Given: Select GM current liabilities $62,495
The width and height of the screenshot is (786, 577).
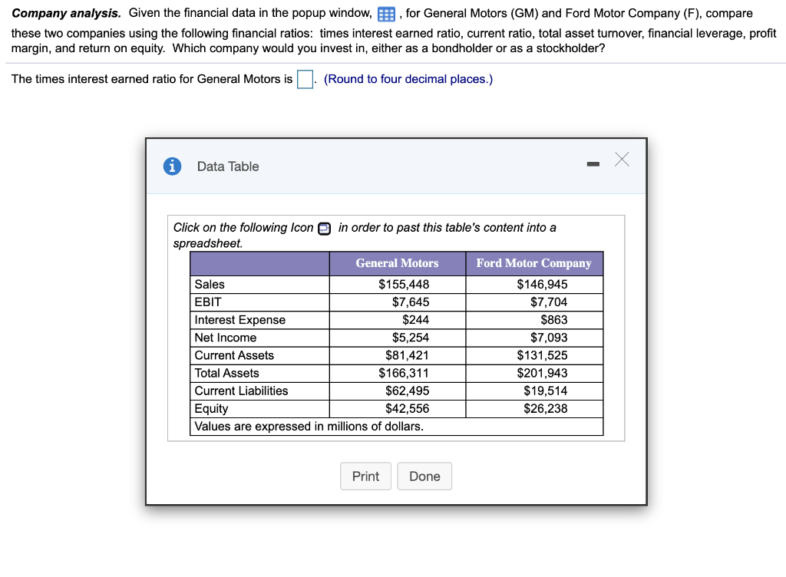Looking at the screenshot, I should 407,391.
